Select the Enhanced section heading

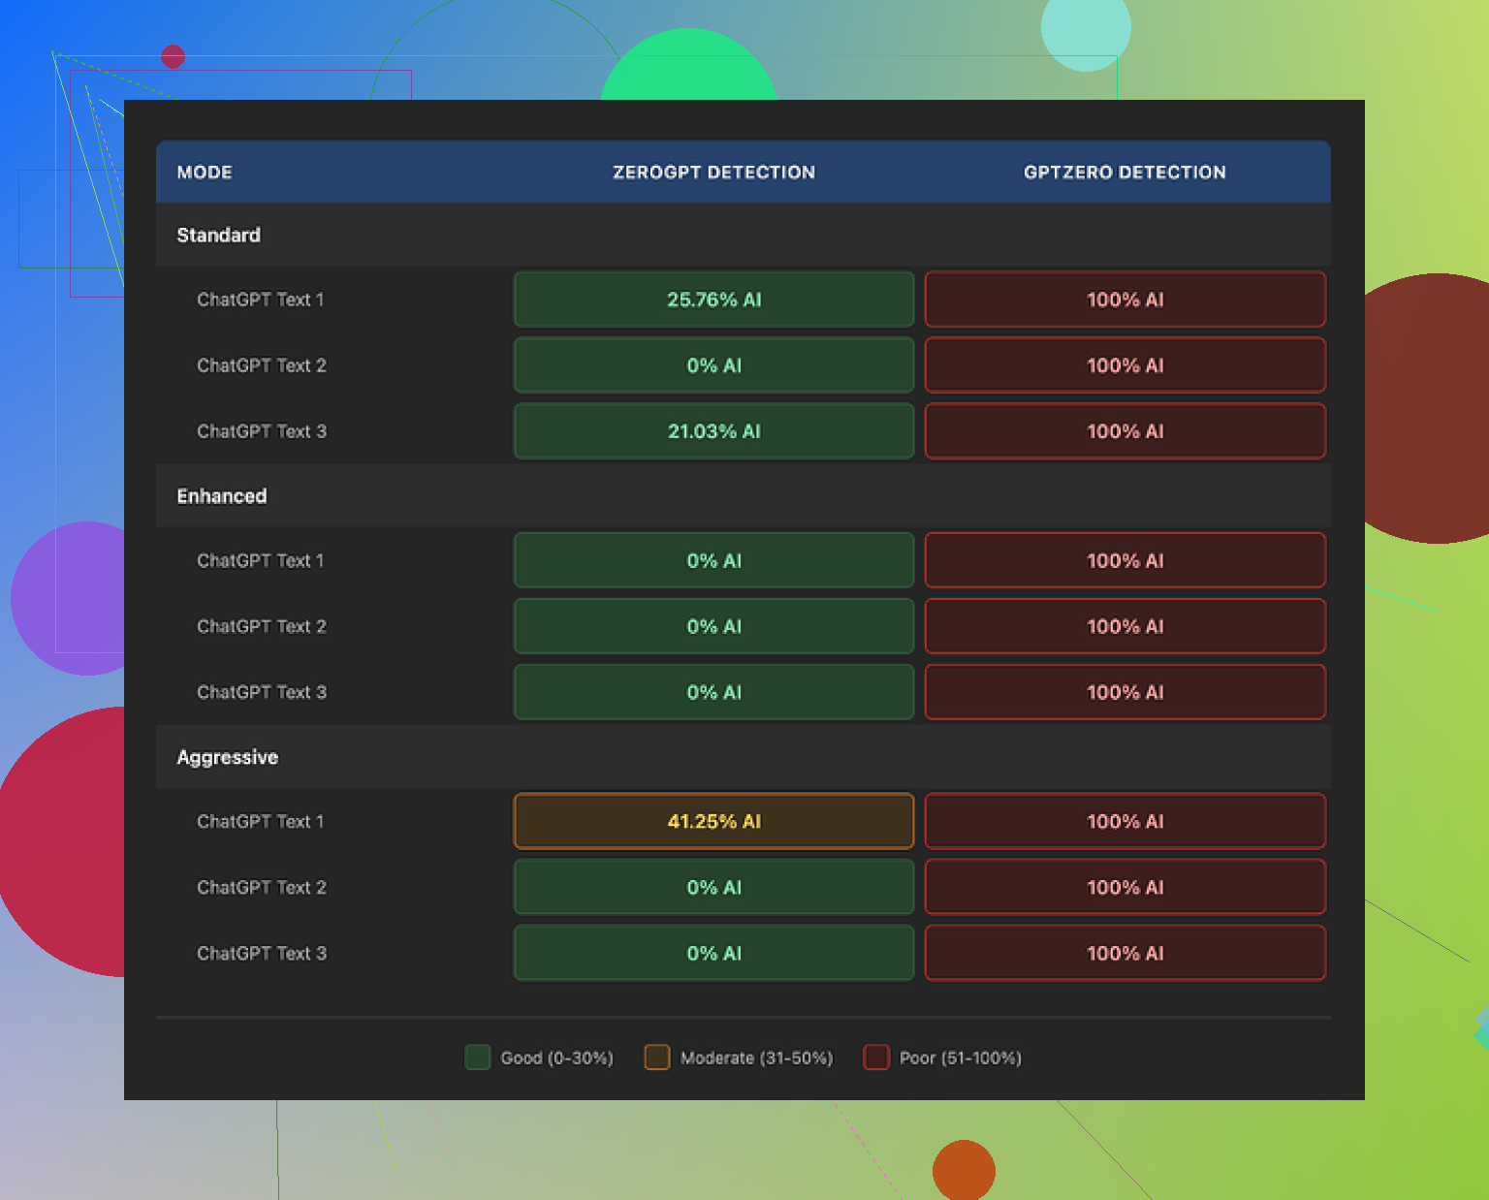[x=221, y=496]
